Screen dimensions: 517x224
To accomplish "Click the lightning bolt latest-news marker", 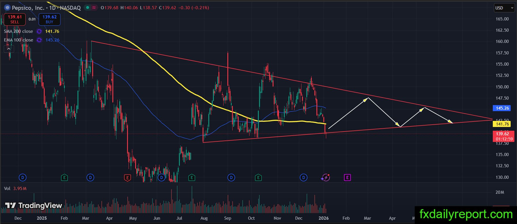I will point(326,178).
